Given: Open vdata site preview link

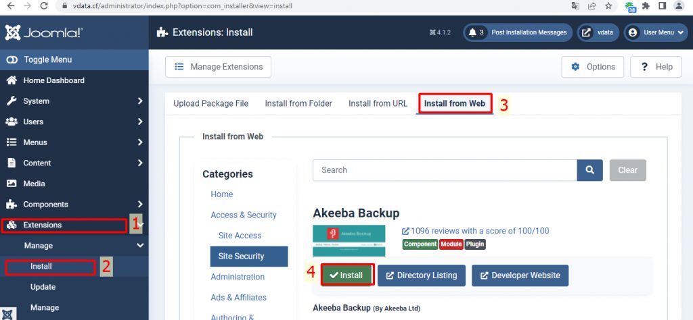Looking at the screenshot, I should pos(598,32).
